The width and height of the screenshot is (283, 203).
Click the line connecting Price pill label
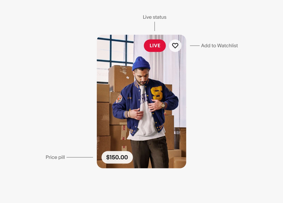click(x=80, y=157)
